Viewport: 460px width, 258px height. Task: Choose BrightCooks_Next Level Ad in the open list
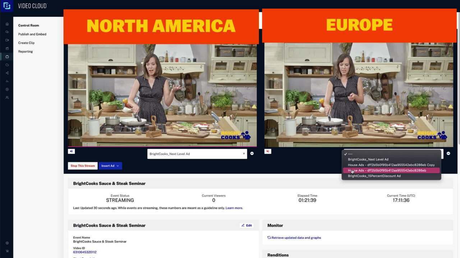pyautogui.click(x=391, y=159)
